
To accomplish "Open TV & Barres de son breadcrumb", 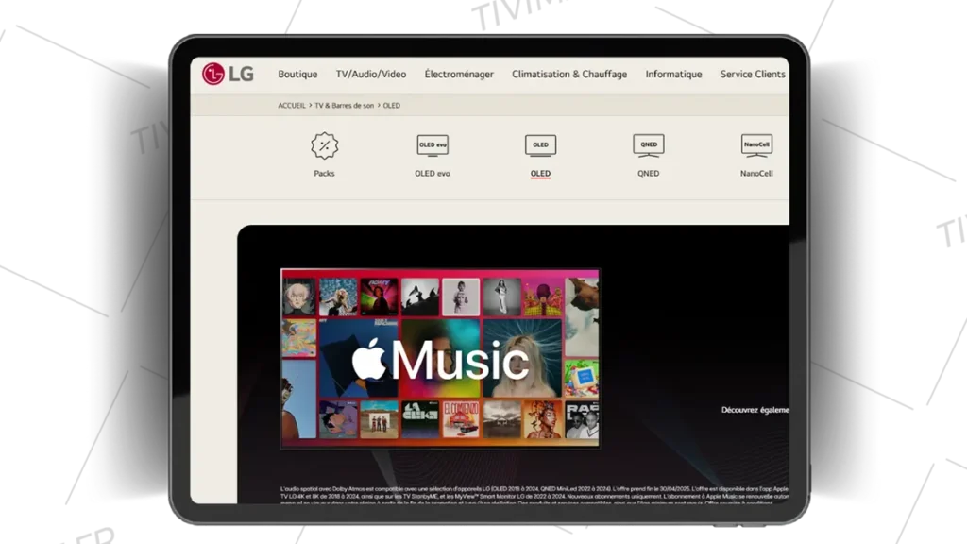I will (344, 106).
